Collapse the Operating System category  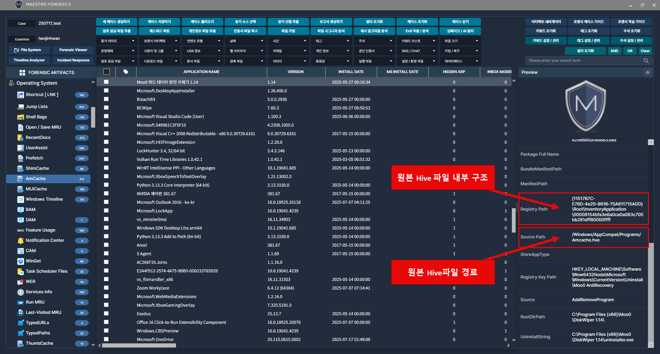pos(93,82)
